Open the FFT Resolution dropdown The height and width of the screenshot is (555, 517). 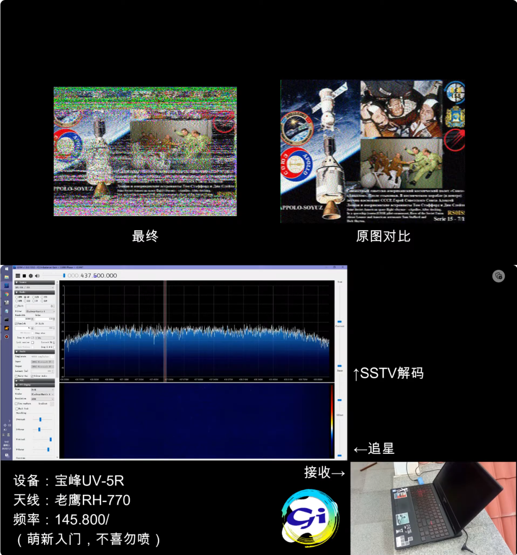(x=43, y=399)
